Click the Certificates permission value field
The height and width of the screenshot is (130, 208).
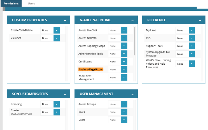[114, 62]
